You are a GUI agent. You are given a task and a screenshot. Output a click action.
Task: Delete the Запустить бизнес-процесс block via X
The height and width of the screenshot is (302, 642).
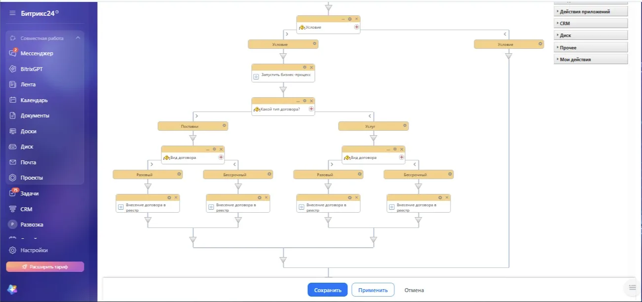[x=311, y=67]
